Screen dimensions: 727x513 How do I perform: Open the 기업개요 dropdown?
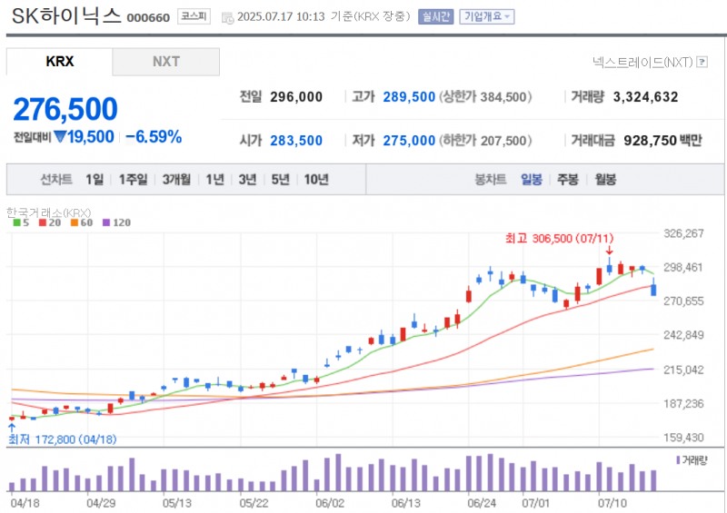point(487,16)
